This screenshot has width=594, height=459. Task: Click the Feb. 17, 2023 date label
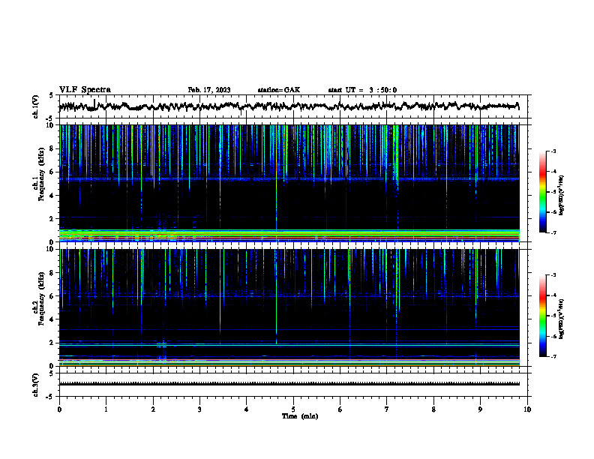pyautogui.click(x=209, y=90)
